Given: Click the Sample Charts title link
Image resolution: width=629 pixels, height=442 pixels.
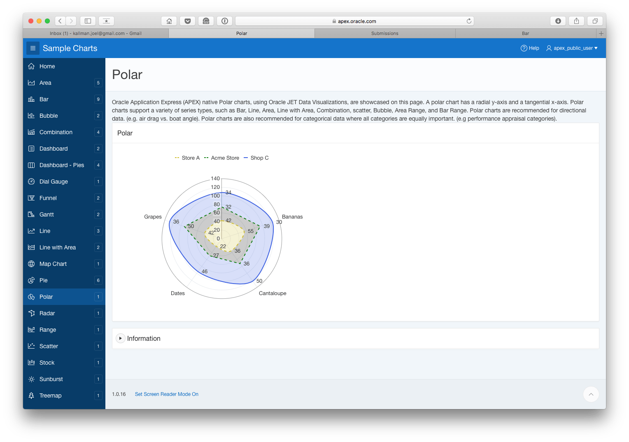Looking at the screenshot, I should 70,48.
